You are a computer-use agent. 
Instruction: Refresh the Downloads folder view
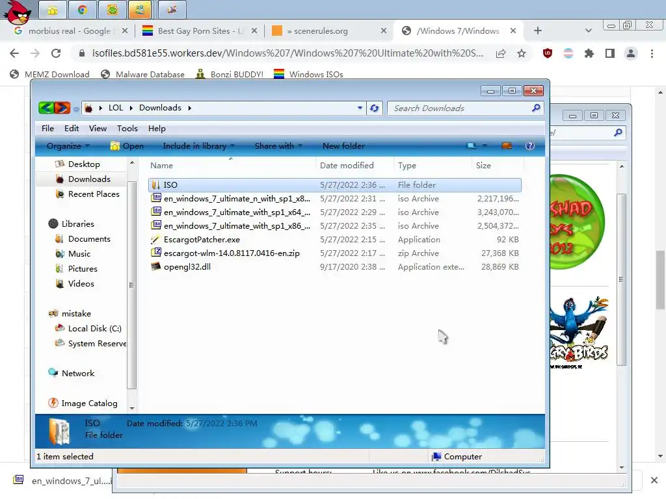point(374,108)
